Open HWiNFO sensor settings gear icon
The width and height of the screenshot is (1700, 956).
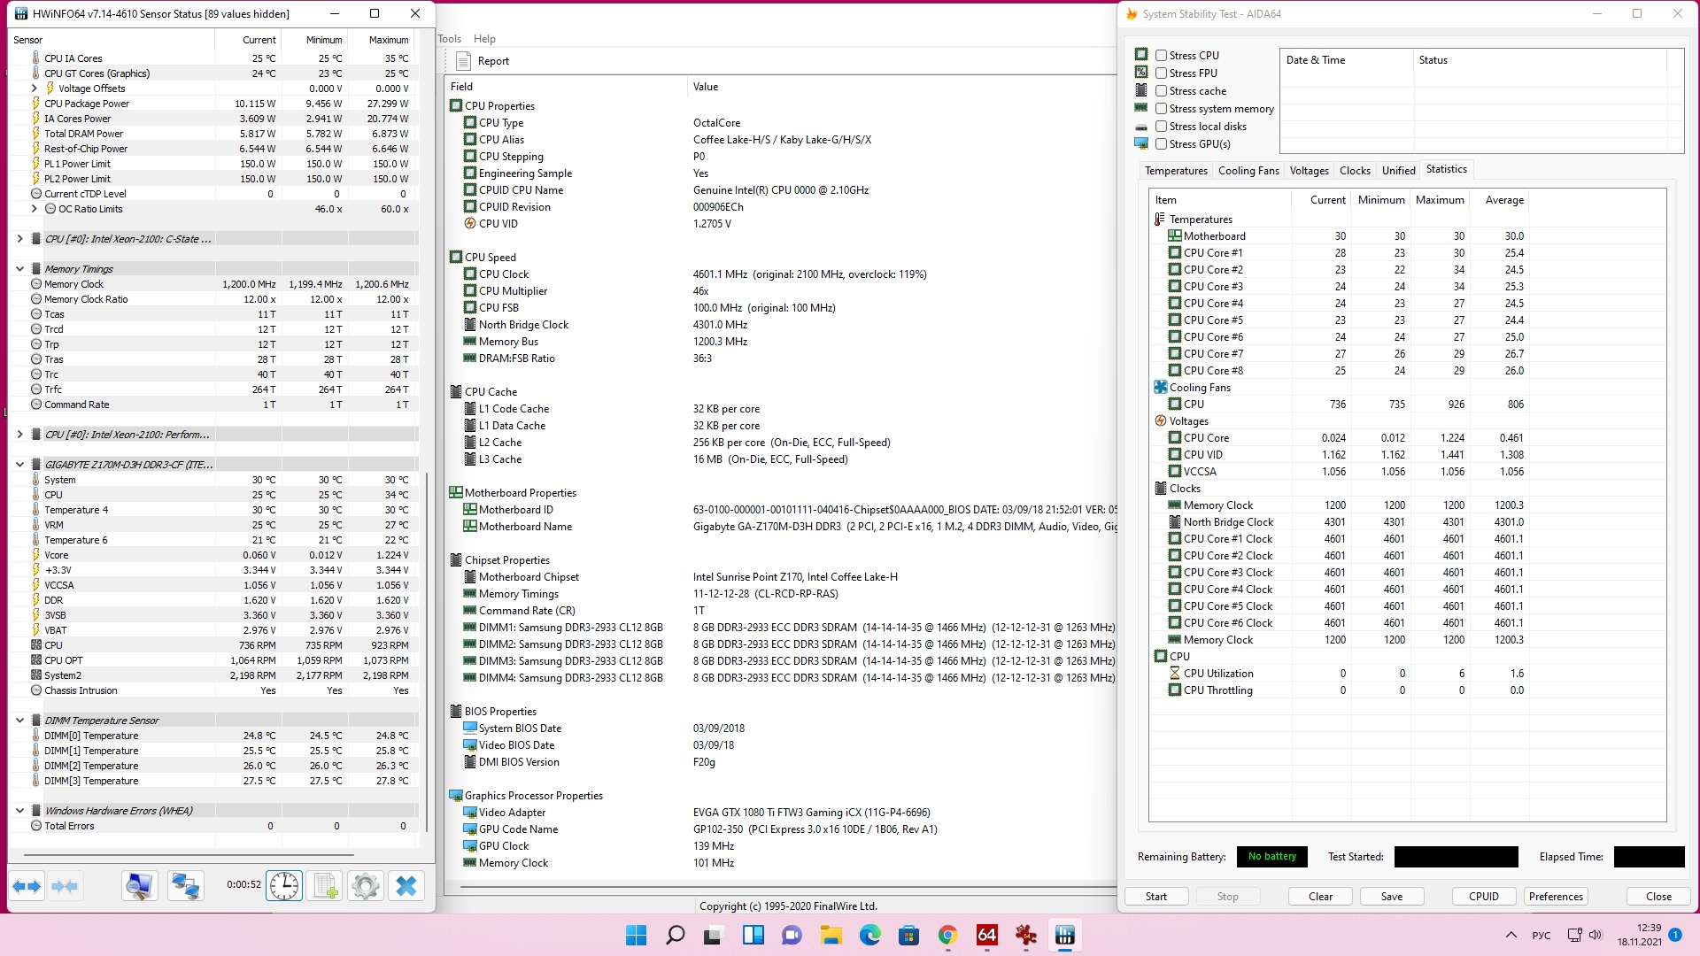pos(365,886)
